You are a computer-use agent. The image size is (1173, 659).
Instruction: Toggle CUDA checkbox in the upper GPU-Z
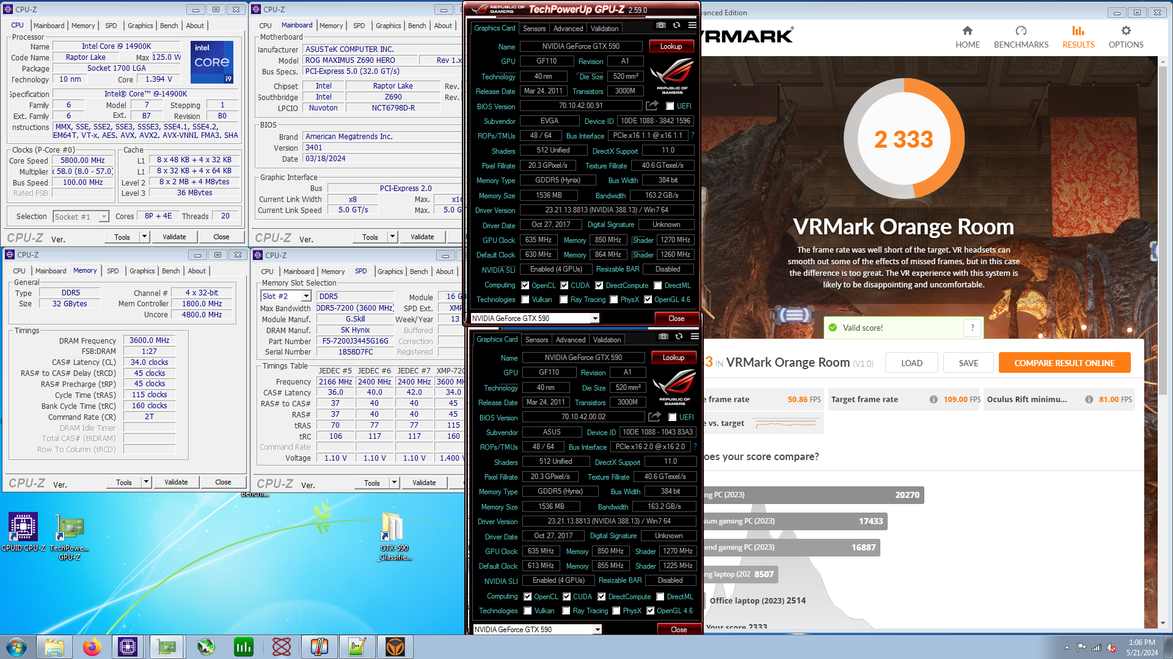565,286
